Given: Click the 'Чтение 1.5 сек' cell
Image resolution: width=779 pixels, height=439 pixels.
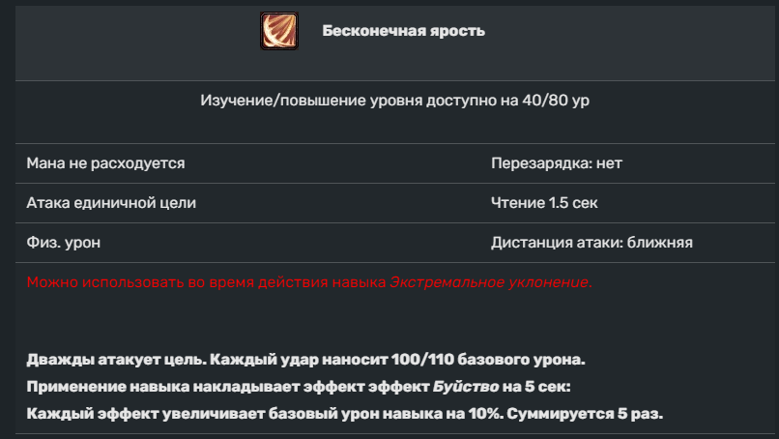Looking at the screenshot, I should (551, 203).
